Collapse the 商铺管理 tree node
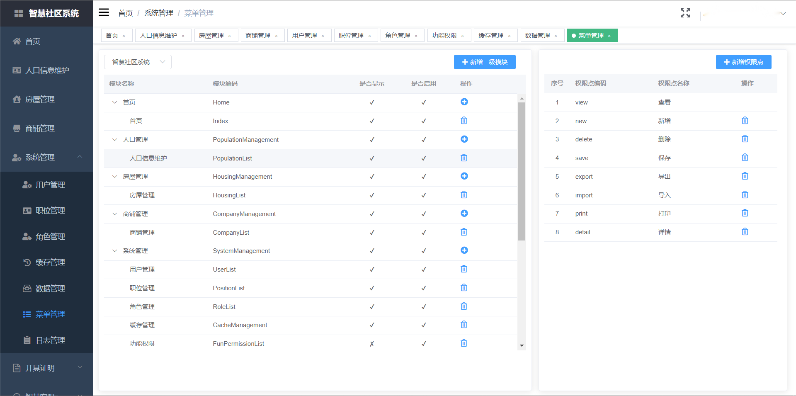796x396 pixels. coord(115,214)
